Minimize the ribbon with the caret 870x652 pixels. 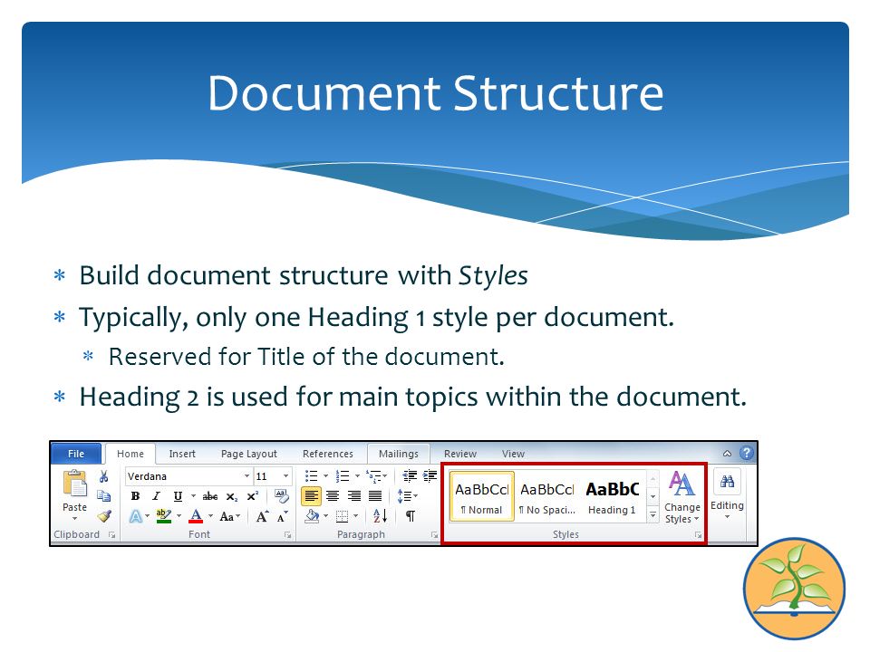[x=727, y=454]
